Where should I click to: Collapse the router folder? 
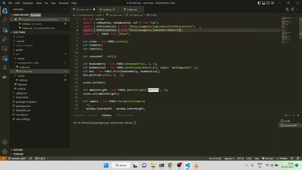[21, 76]
